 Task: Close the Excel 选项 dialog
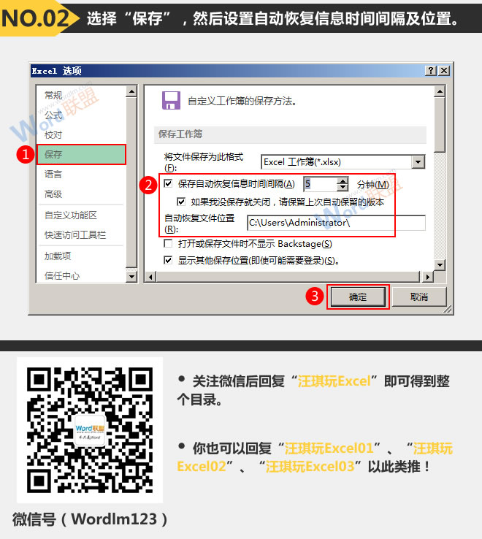(x=444, y=71)
